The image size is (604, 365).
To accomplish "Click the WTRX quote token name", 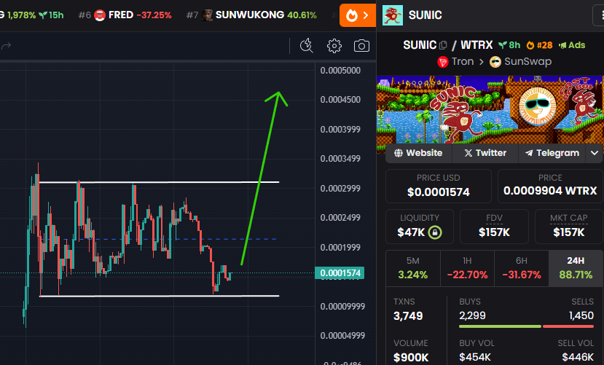I will point(476,45).
